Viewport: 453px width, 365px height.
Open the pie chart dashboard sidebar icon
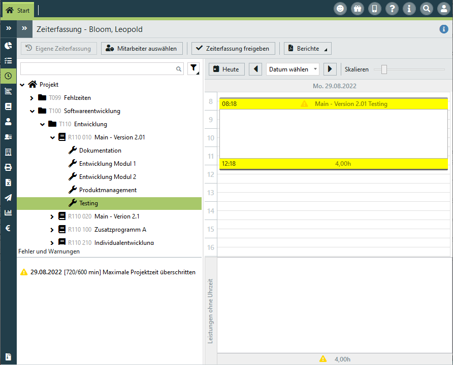pos(8,46)
